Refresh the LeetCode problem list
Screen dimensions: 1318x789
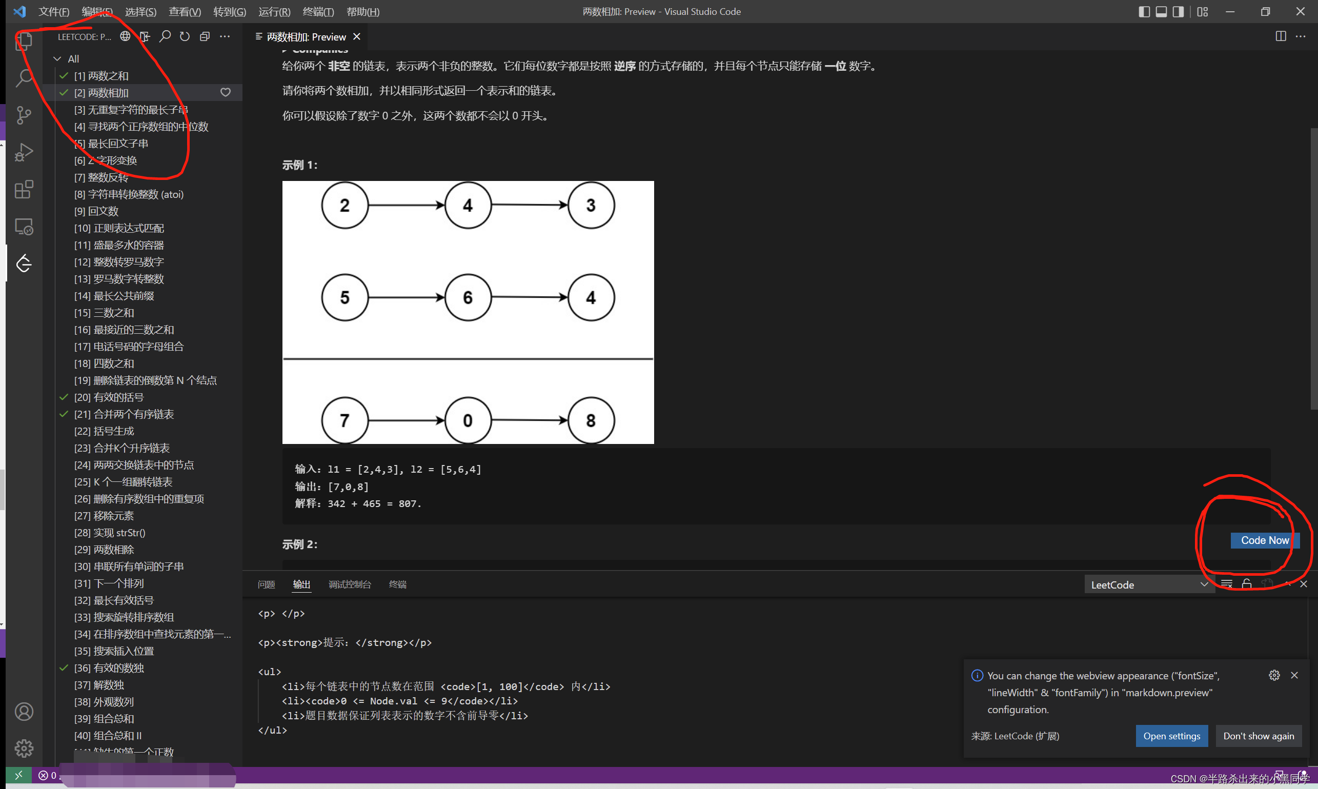coord(185,36)
